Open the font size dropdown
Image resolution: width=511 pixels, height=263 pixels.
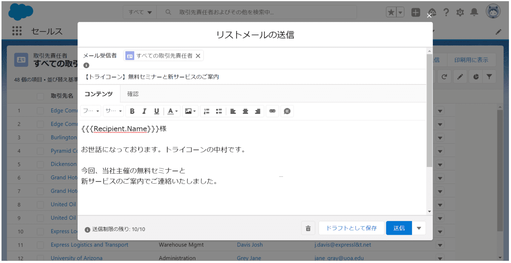tap(113, 111)
